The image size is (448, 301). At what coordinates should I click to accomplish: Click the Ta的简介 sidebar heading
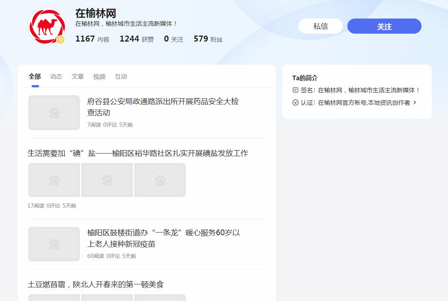[x=305, y=78]
